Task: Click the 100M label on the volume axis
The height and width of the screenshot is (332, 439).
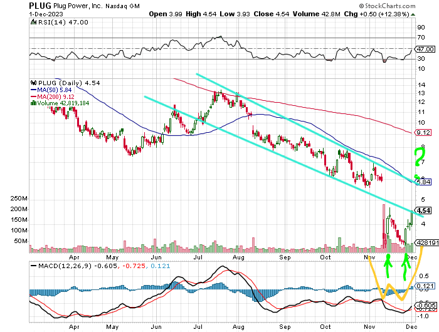Action: coord(19,231)
